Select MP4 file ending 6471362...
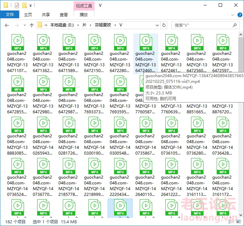244x226 pixels. tap(43, 53)
